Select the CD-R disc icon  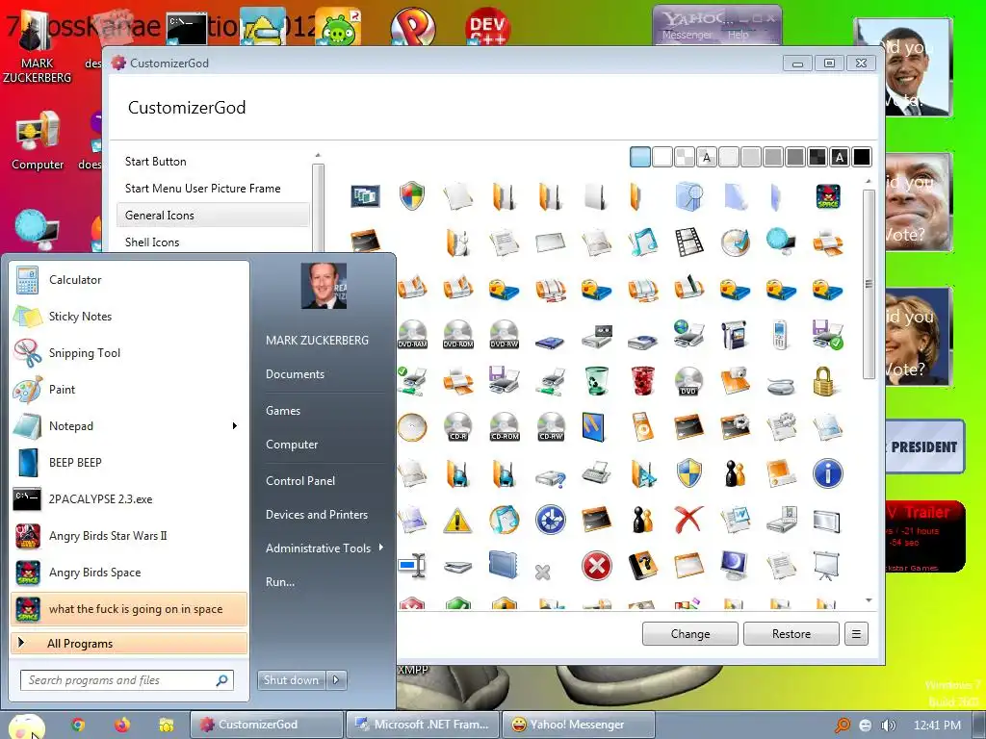(458, 427)
